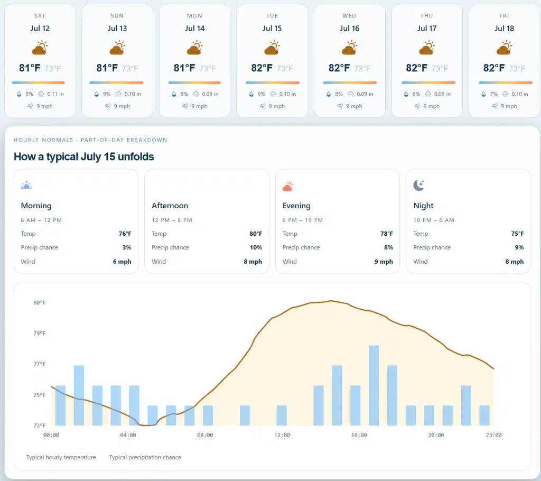The width and height of the screenshot is (541, 481).
Task: Click the raindrop icon on the Jul 13 card
Action: coord(97,94)
